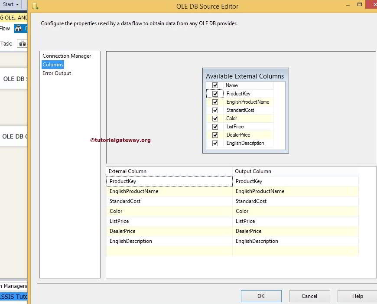Screen dimensions: 377x304
Task: Switch to the Error Output page
Action: click(57, 73)
